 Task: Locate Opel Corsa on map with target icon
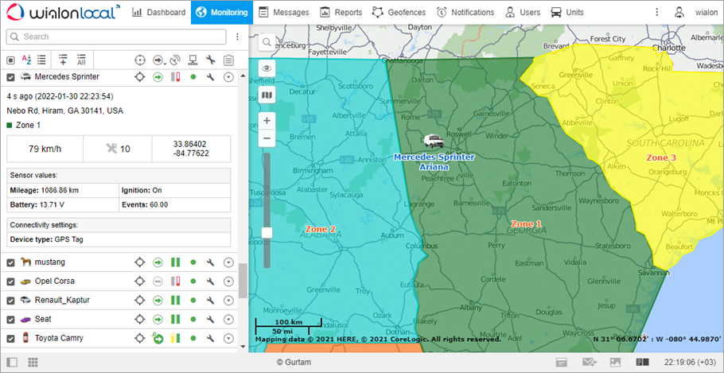coord(139,282)
